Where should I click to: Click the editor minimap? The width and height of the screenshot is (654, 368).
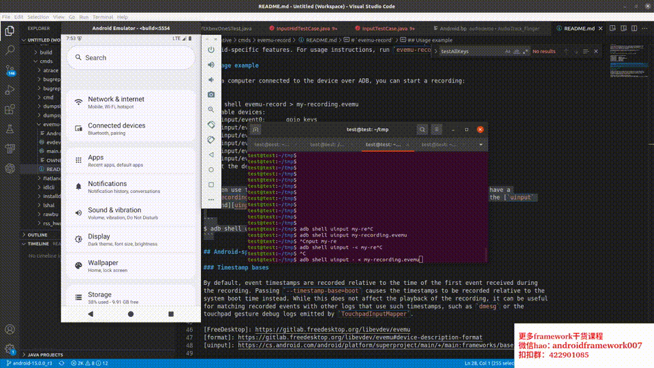click(x=629, y=61)
